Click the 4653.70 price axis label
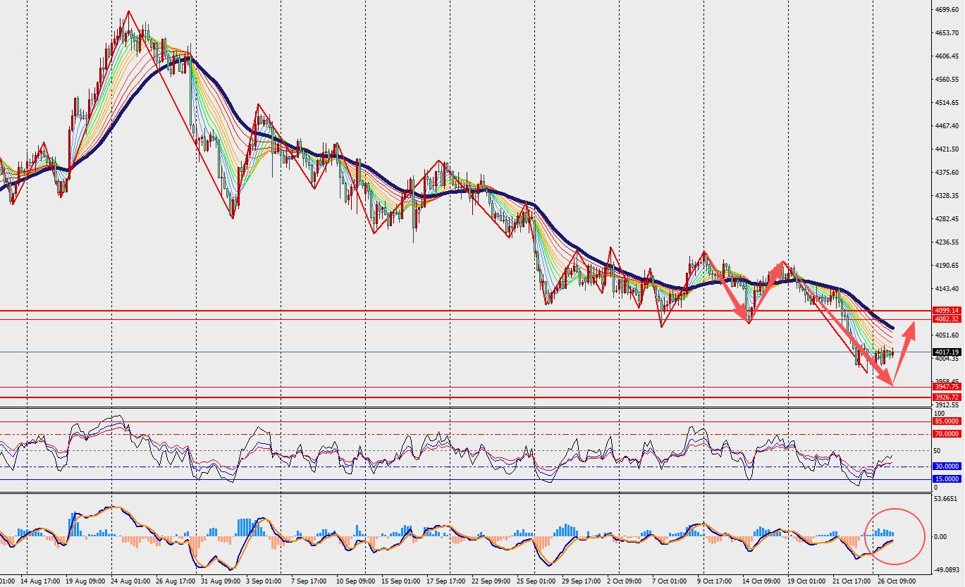This screenshot has width=965, height=587. tap(946, 33)
